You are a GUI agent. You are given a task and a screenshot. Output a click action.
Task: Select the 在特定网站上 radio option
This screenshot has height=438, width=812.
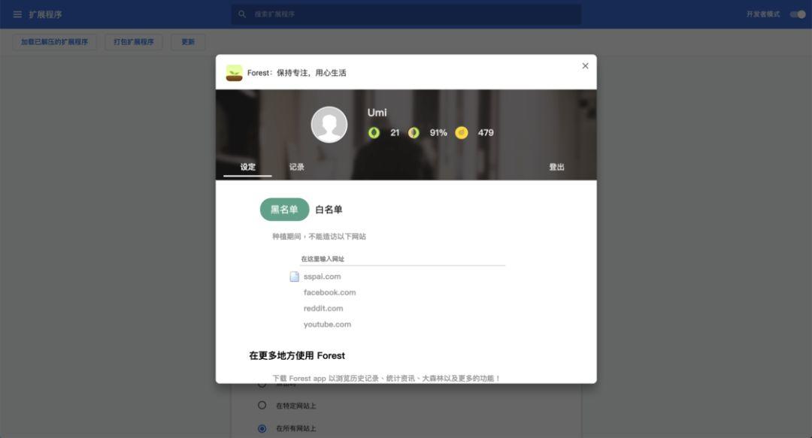262,406
